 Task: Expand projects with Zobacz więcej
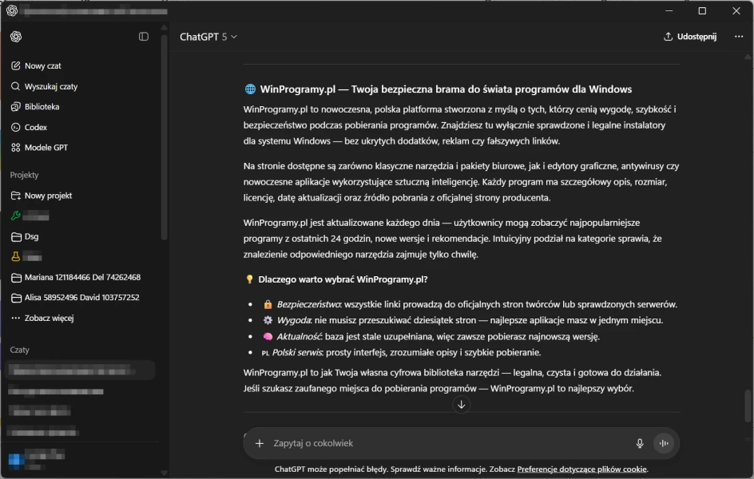click(49, 319)
